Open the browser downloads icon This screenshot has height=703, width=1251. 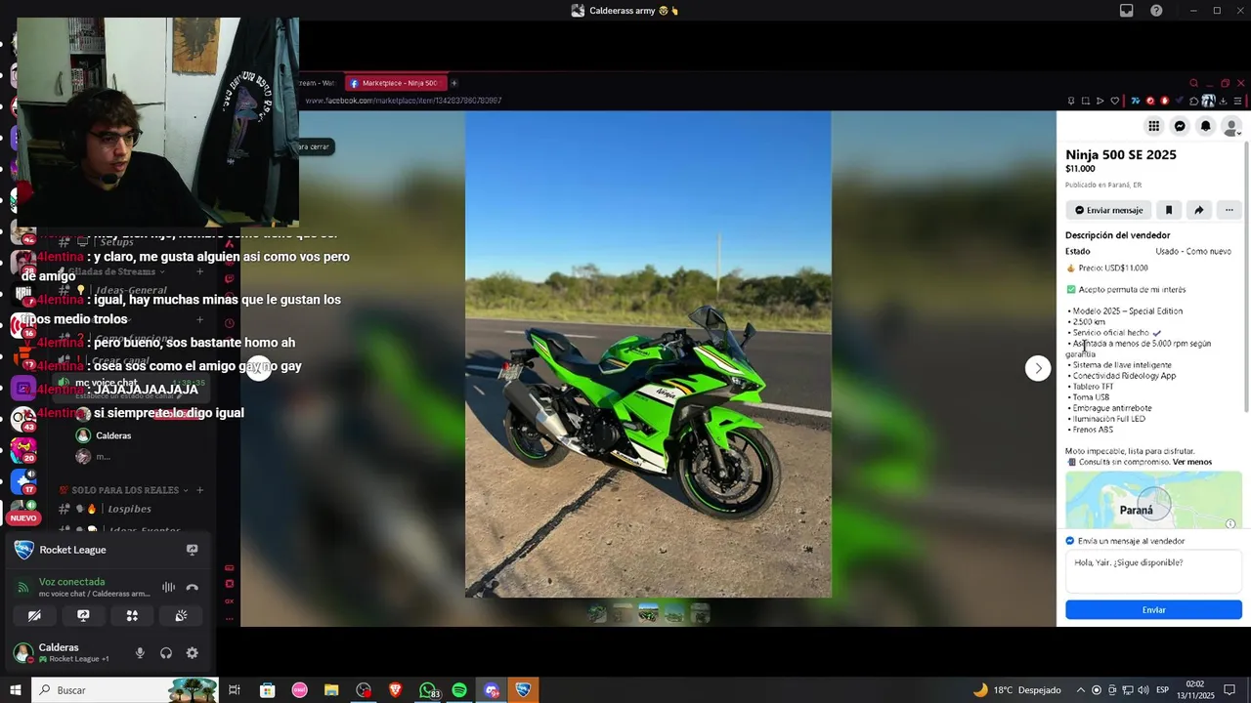point(1223,101)
